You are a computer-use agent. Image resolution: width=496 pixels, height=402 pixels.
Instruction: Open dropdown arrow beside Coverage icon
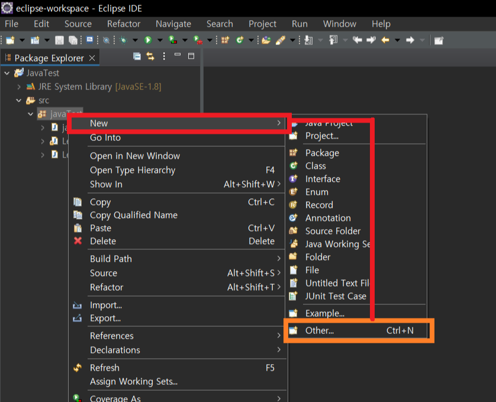point(185,40)
